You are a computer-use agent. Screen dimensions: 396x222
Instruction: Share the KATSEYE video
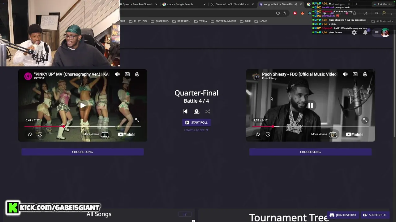[x=30, y=134]
